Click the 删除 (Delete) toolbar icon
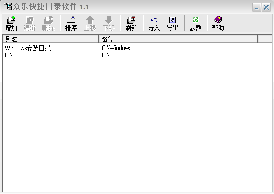The height and width of the screenshot is (194, 274). (x=48, y=23)
